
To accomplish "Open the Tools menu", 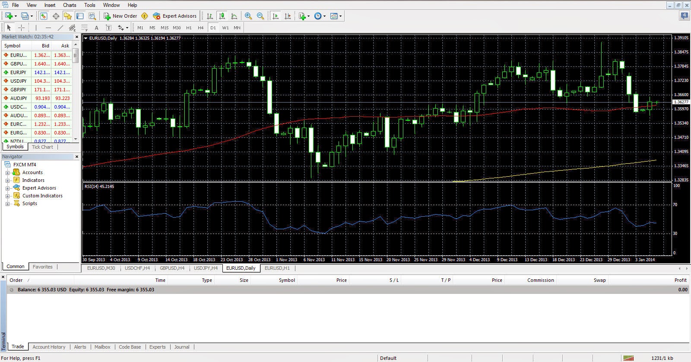I will coord(90,5).
